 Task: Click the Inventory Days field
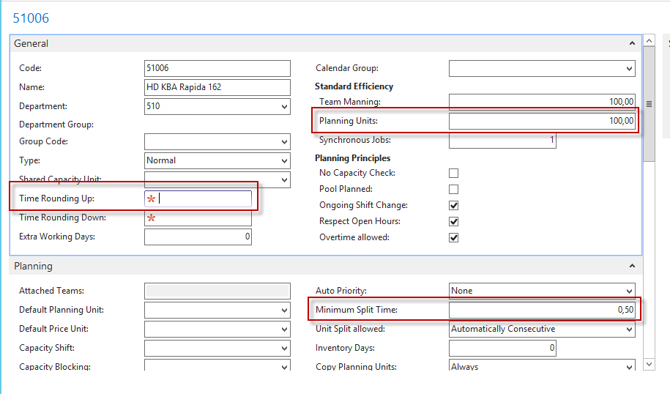point(502,349)
